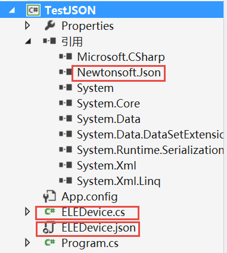The image size is (227, 253).
Task: Click the reference icon beside System.Xml.Linq
Action: pyautogui.click(x=66, y=181)
